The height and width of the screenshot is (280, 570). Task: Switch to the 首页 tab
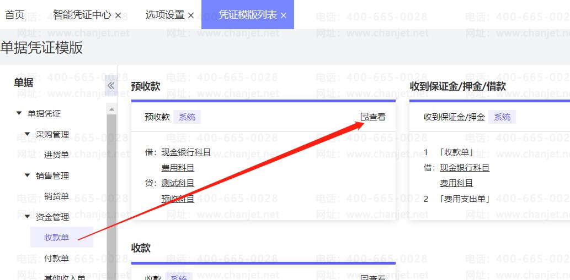[x=15, y=15]
